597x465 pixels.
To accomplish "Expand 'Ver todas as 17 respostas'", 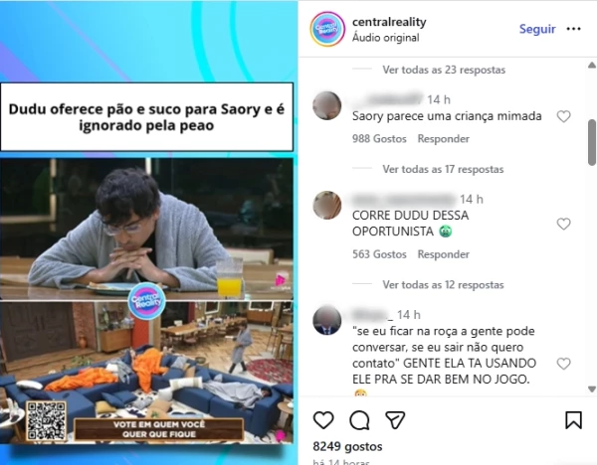I will [x=443, y=169].
